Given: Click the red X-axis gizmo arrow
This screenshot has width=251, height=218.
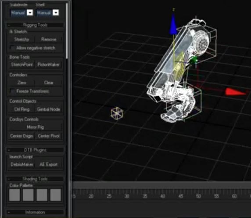Looking at the screenshot, I should click(236, 92).
